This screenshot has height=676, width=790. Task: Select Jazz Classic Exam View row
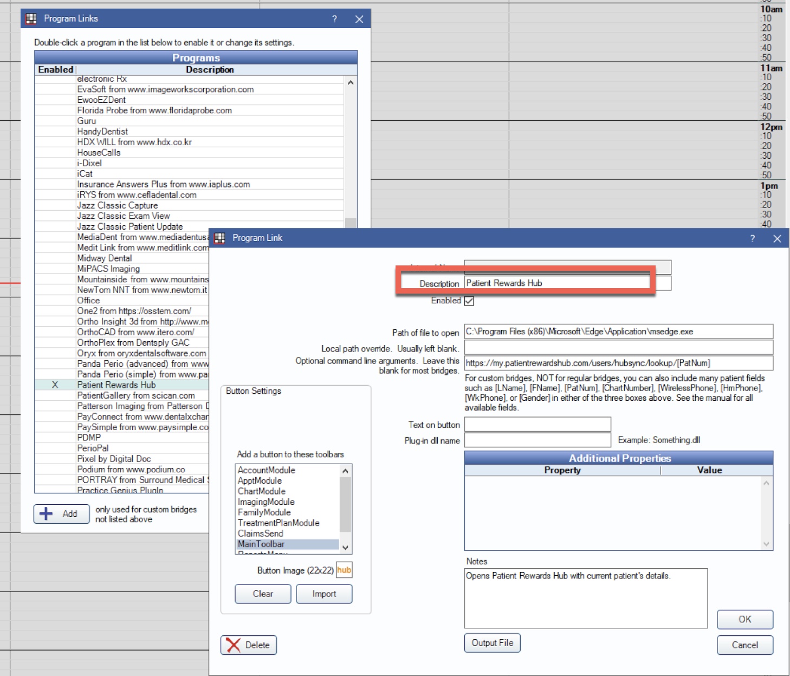(x=189, y=216)
